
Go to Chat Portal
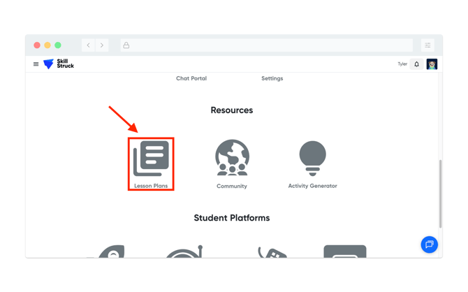coord(191,78)
